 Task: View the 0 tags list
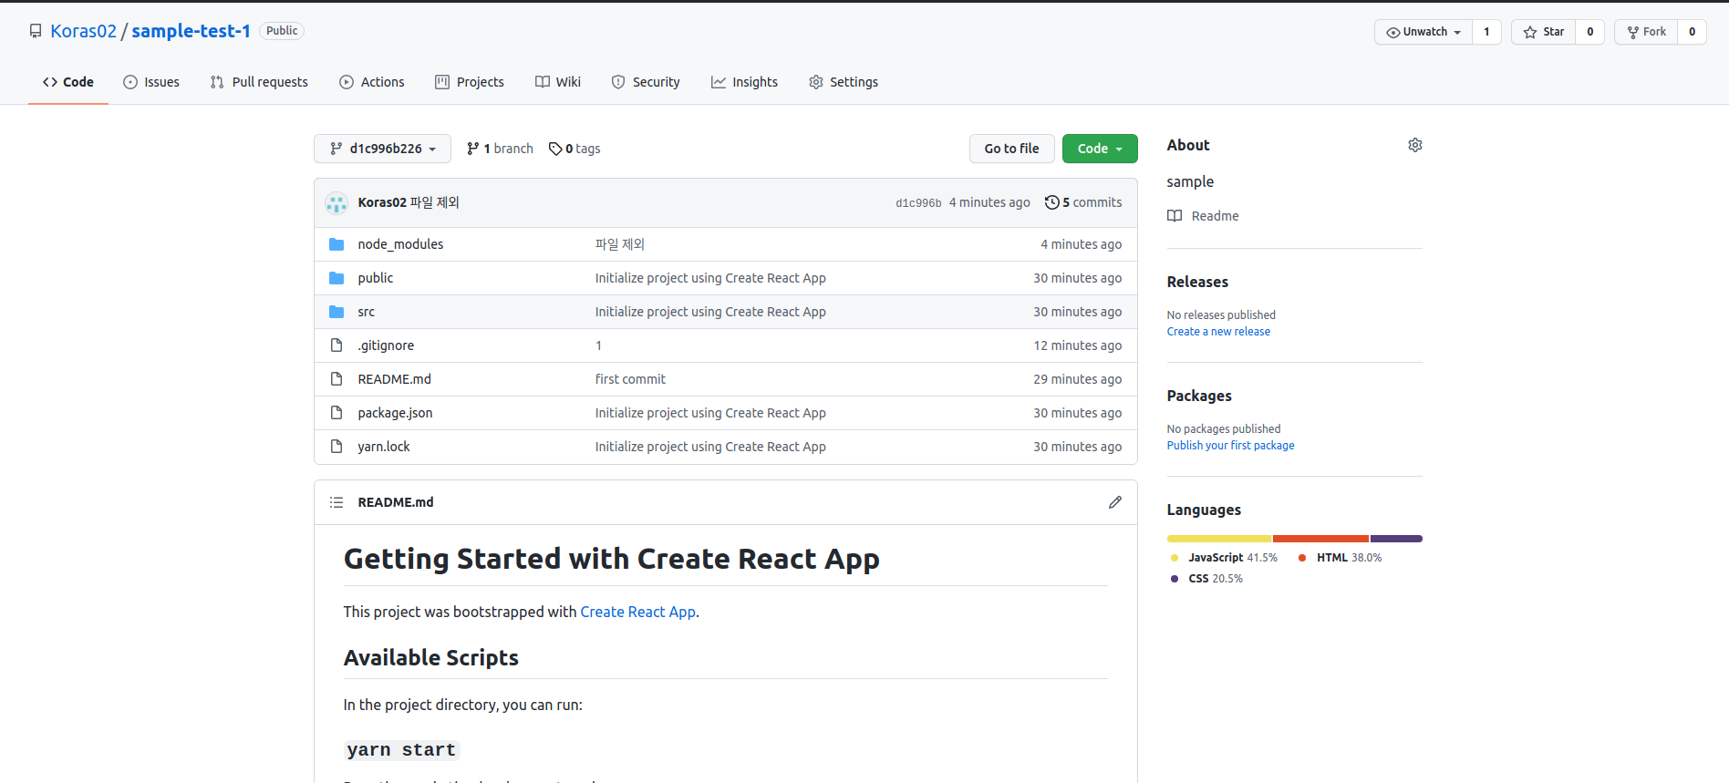click(x=575, y=149)
